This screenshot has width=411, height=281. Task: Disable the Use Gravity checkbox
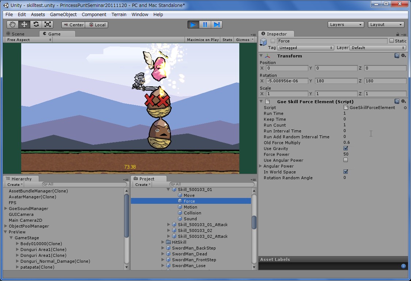coord(346,148)
